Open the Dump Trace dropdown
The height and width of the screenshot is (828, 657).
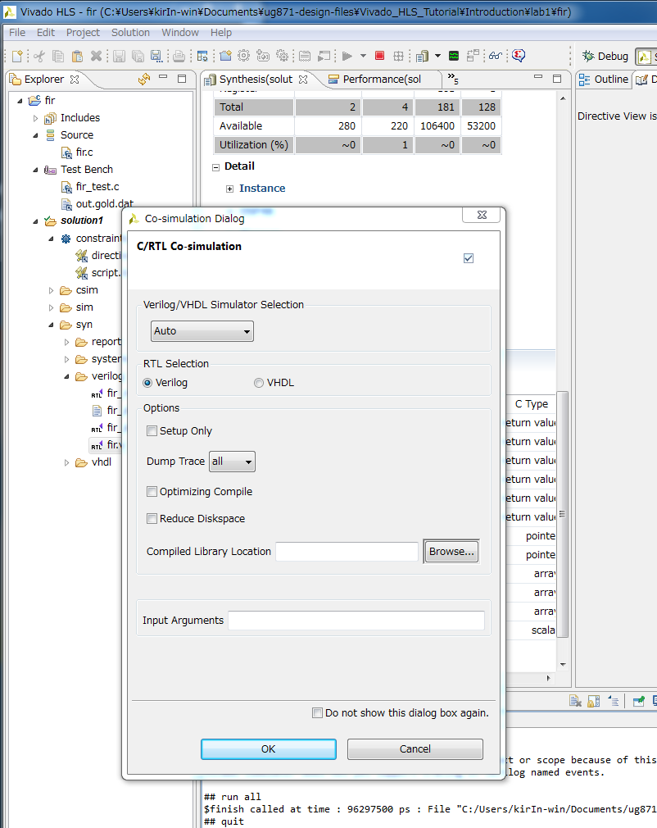tap(232, 462)
